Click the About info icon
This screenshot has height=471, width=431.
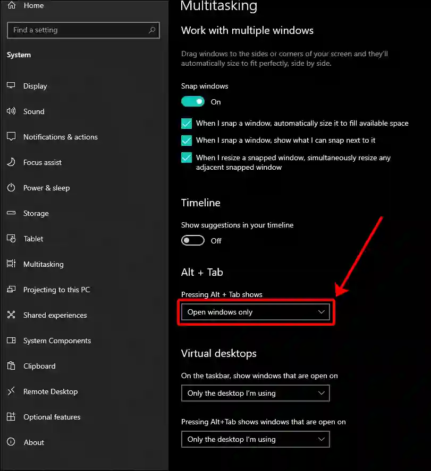coord(11,442)
